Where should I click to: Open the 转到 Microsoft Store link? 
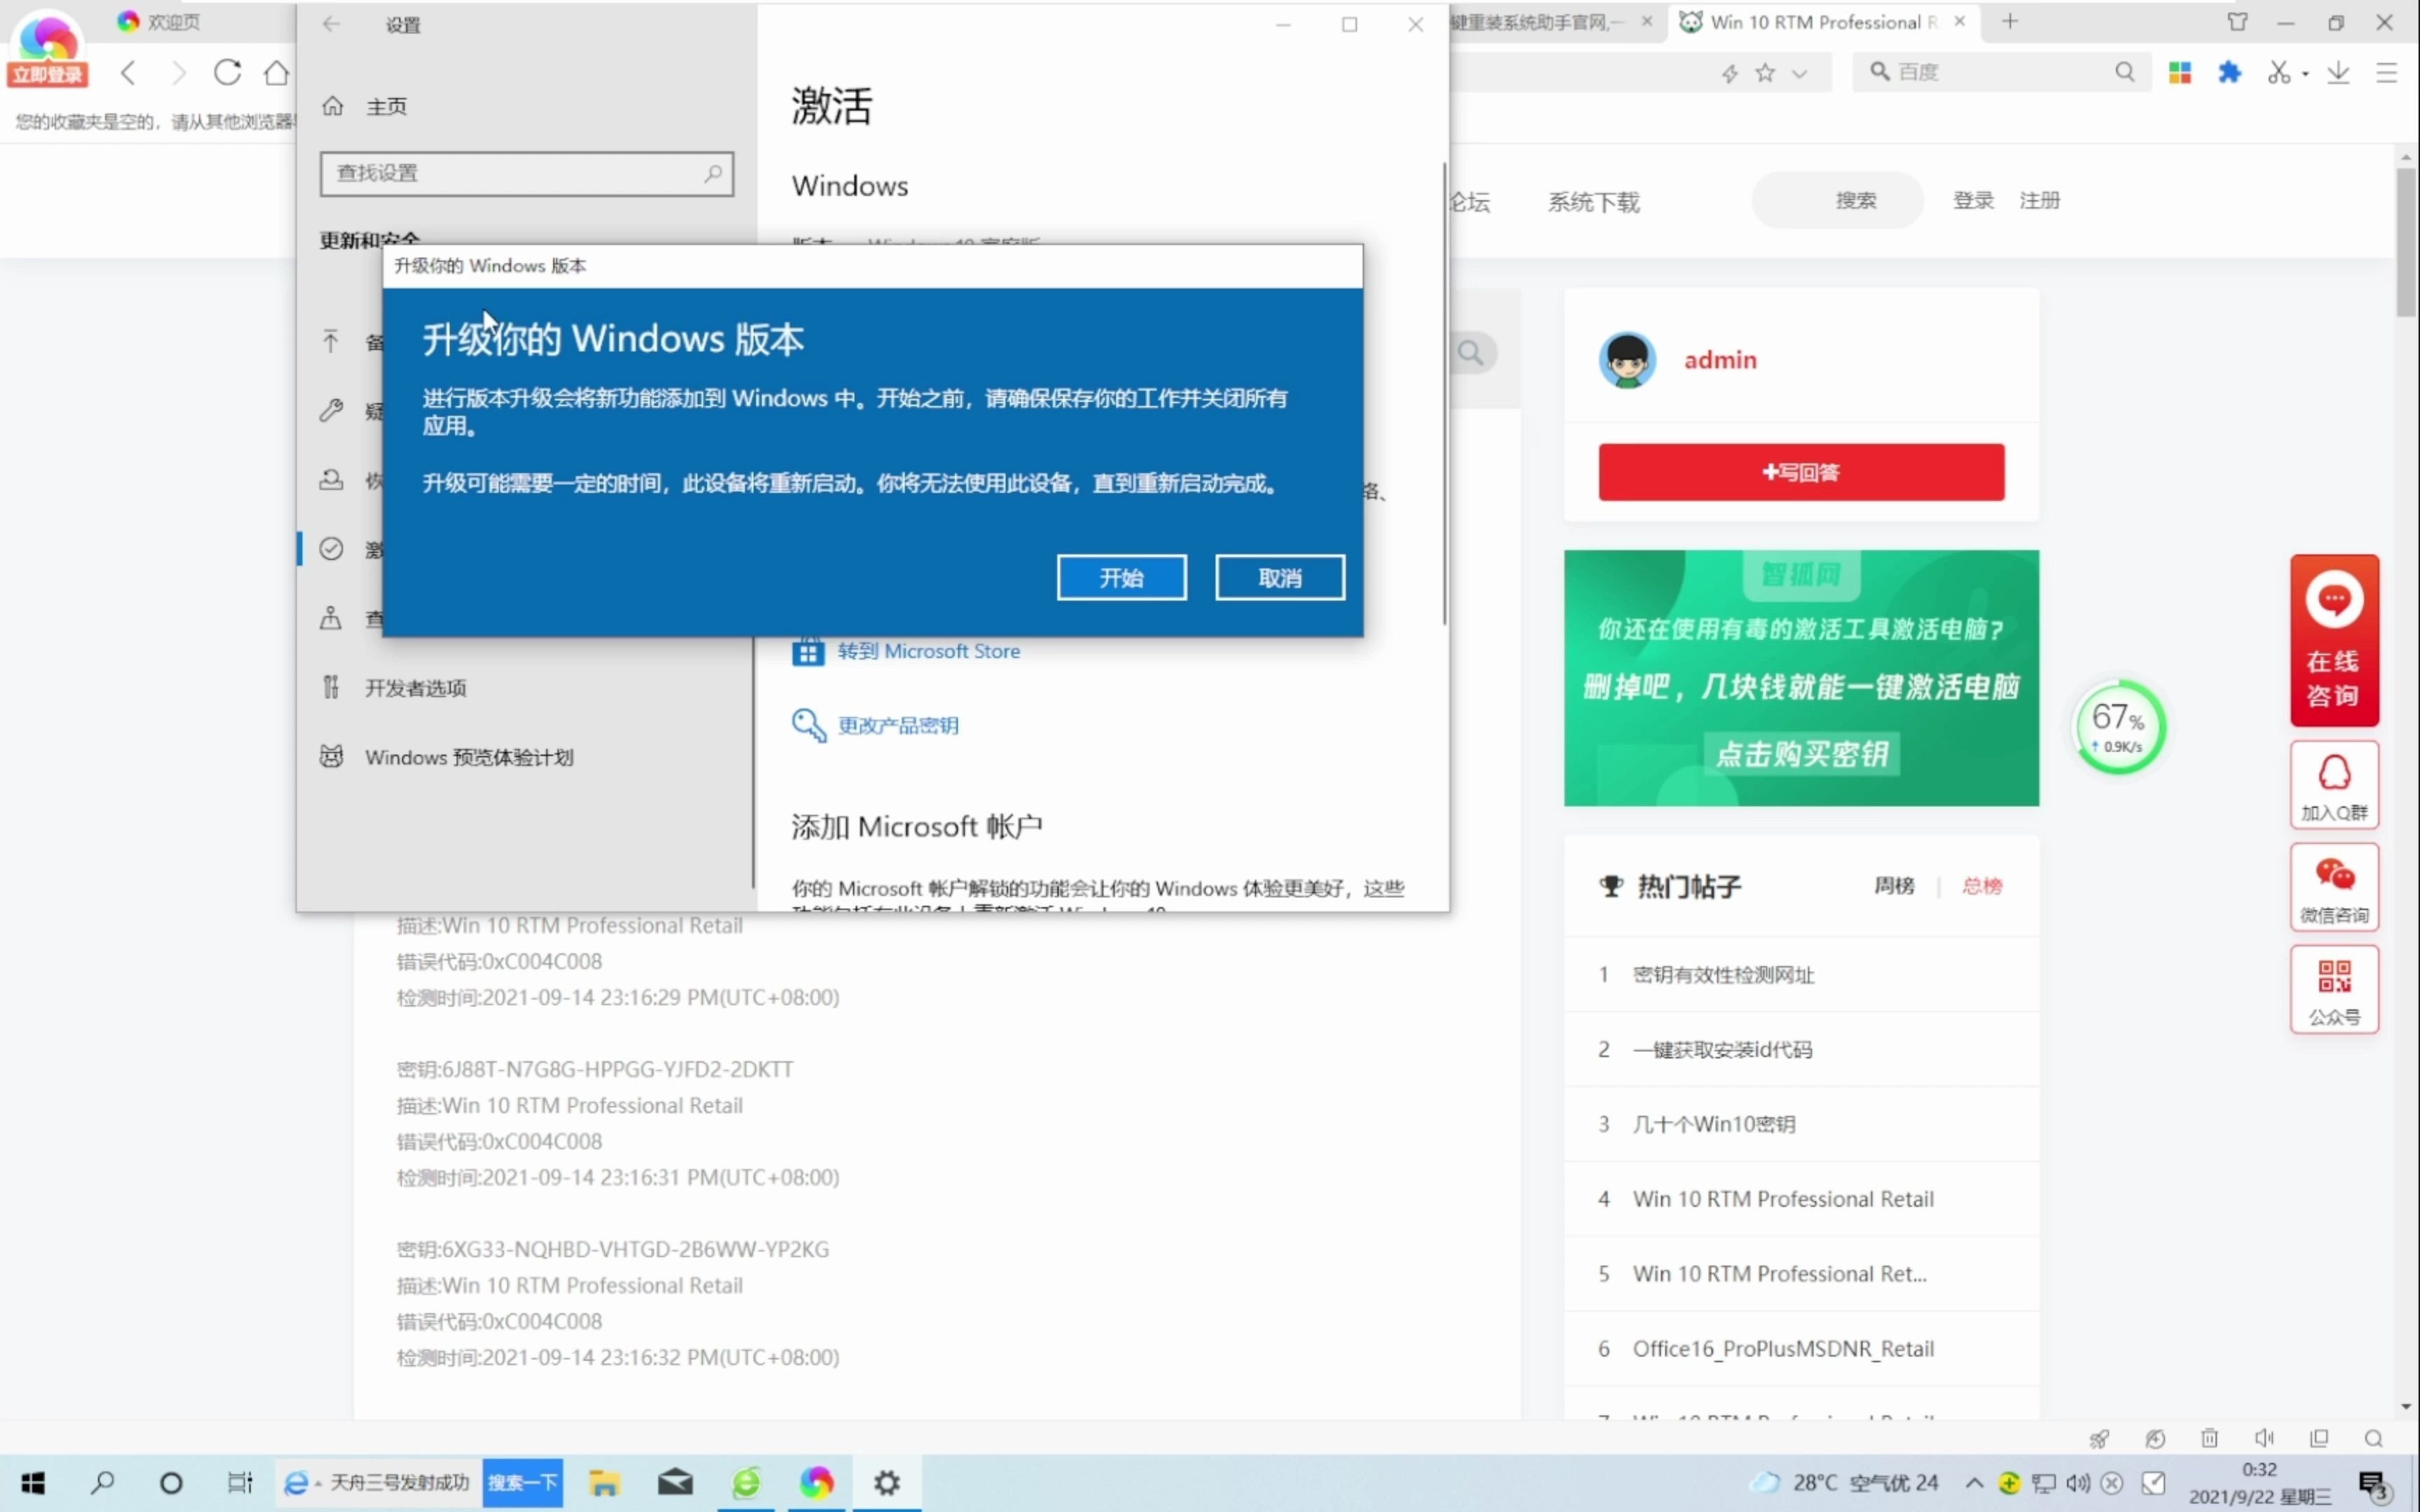click(x=928, y=651)
